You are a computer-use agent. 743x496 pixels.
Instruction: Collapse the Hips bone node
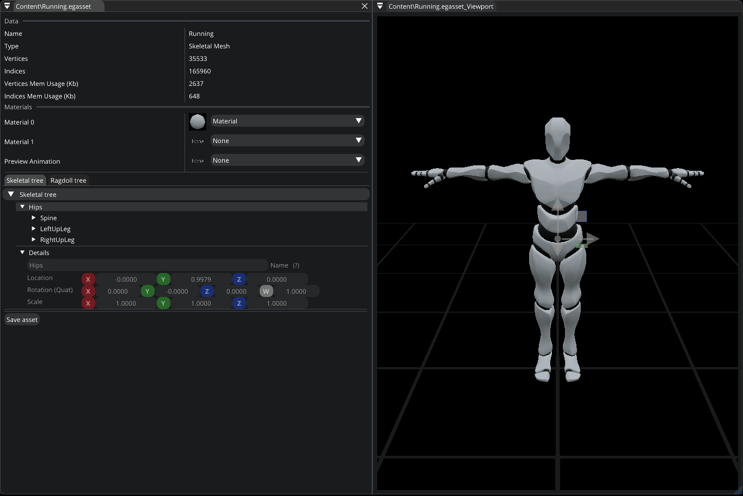[x=22, y=207]
